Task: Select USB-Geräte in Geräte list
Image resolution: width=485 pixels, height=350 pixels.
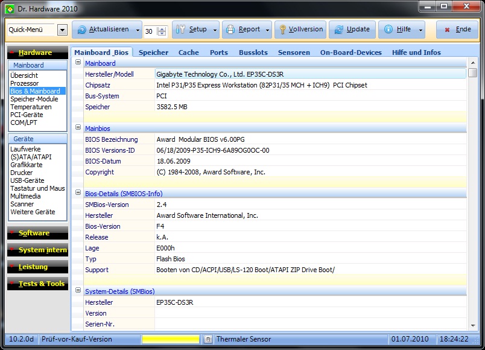Action: [27, 180]
